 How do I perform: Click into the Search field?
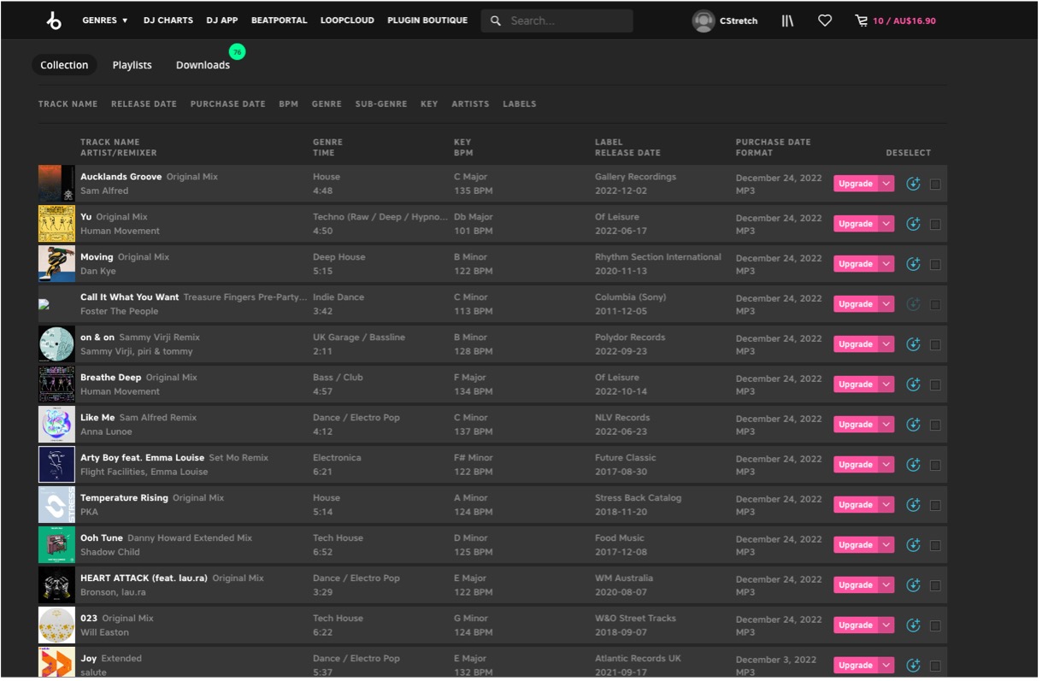coord(556,21)
